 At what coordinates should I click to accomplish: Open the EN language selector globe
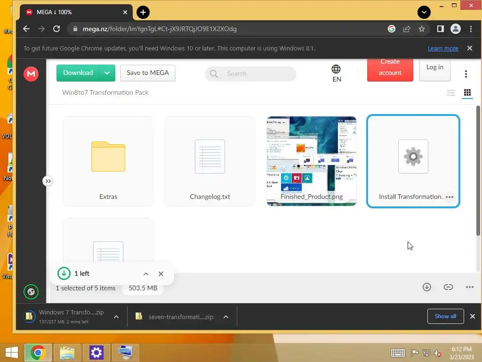(x=336, y=73)
